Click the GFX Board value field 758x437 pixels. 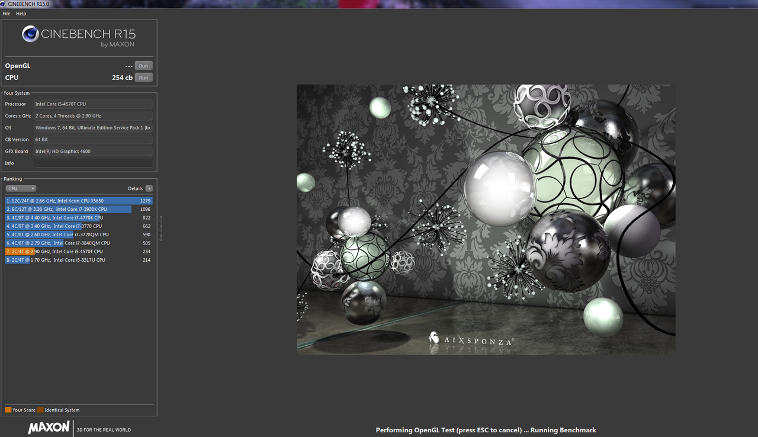tap(93, 151)
